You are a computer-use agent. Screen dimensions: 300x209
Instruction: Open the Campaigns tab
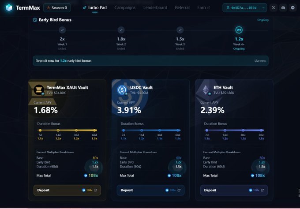pos(125,7)
